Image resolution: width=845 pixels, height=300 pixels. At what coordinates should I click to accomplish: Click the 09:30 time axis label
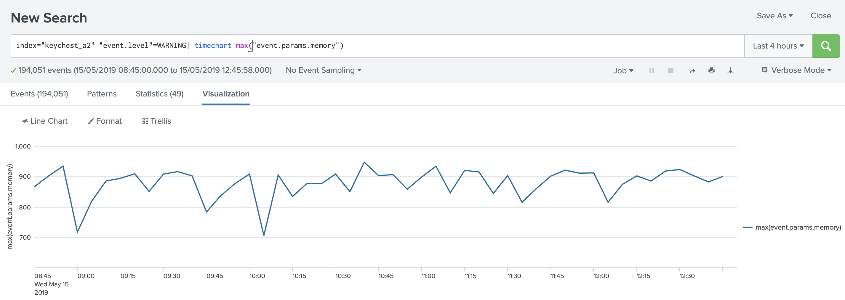[172, 276]
